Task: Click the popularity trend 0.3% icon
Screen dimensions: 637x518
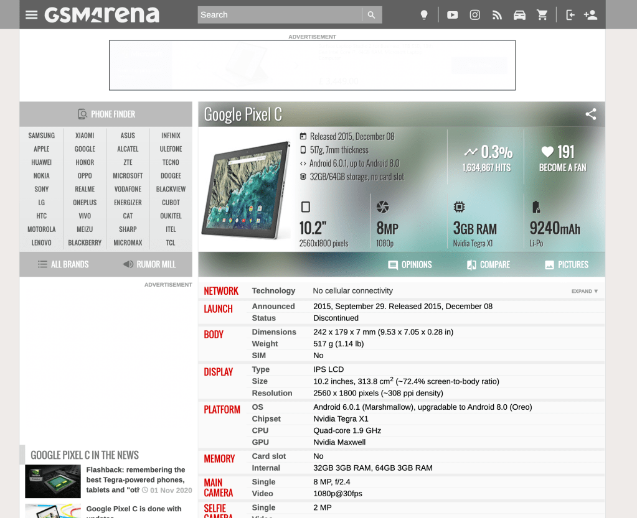Action: pos(471,152)
